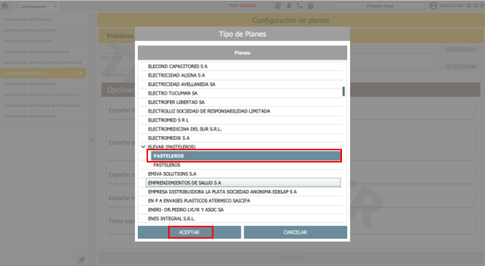Open Configuración de Proveedores in sidebar
485x266 pixels.
click(42, 84)
